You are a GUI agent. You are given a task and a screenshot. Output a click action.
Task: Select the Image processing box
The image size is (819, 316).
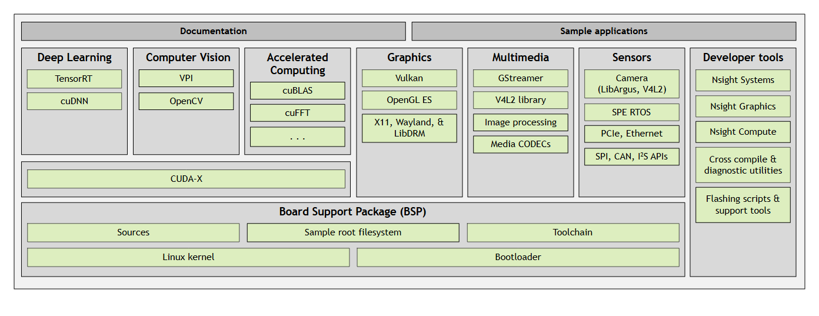(521, 122)
